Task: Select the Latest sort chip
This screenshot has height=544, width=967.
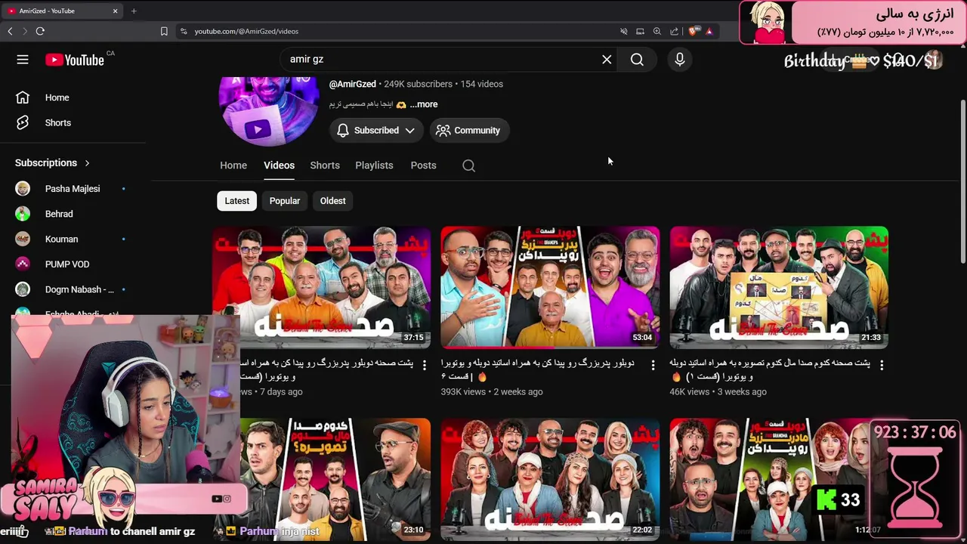Action: (x=236, y=201)
